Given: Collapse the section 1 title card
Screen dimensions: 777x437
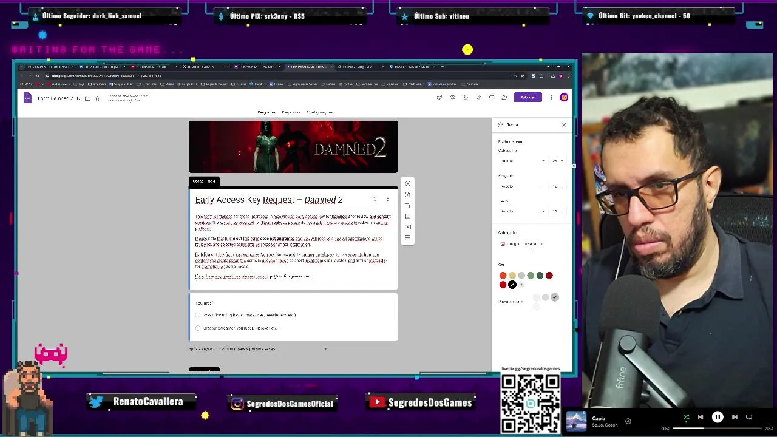Looking at the screenshot, I should click(x=375, y=199).
